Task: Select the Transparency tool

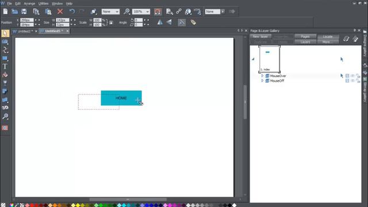Action: (5, 83)
